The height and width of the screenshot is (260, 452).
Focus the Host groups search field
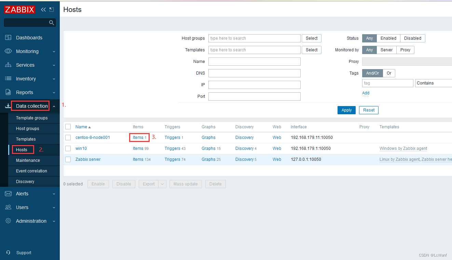pos(255,38)
